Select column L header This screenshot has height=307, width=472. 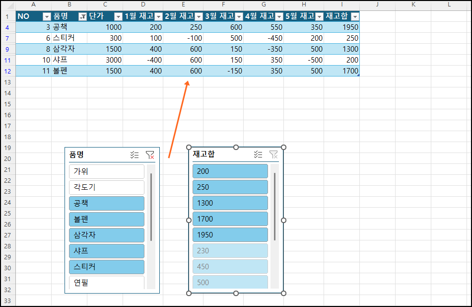(x=449, y=4)
